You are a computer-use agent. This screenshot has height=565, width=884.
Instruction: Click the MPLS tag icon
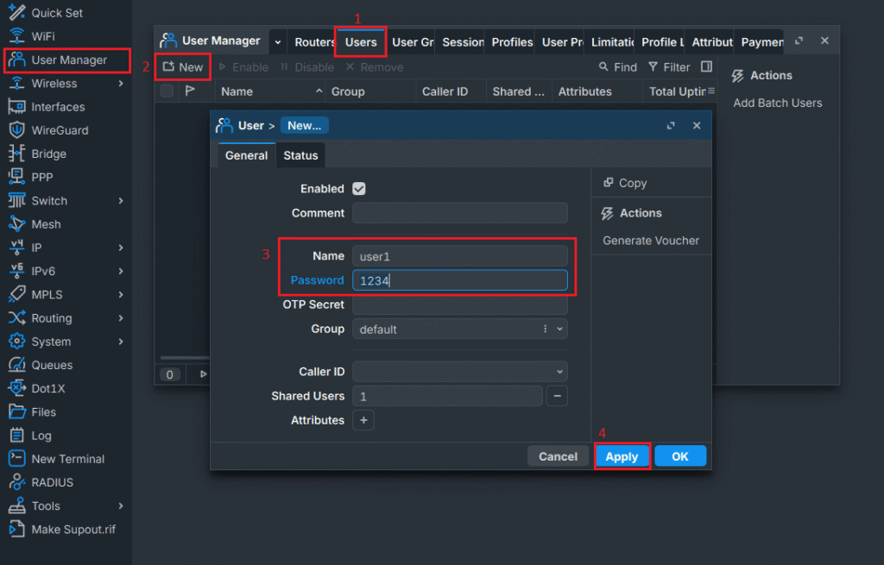click(x=17, y=295)
